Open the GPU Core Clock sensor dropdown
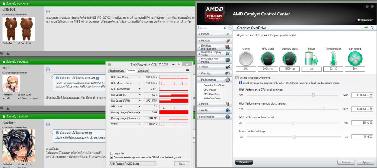Image resolution: width=377 pixels, height=168 pixels. pos(140,77)
